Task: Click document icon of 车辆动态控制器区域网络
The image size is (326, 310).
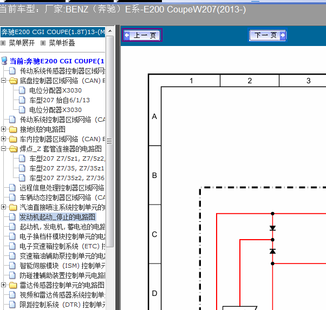Action: [x=12, y=197]
